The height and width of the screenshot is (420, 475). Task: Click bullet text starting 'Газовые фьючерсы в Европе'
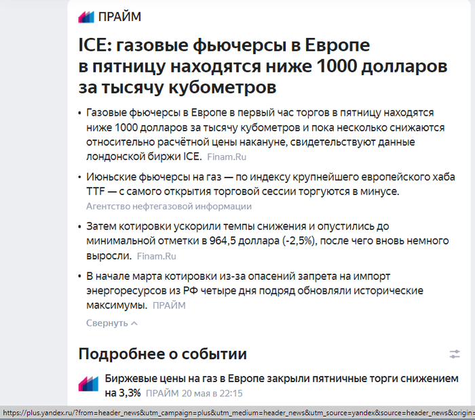click(265, 135)
